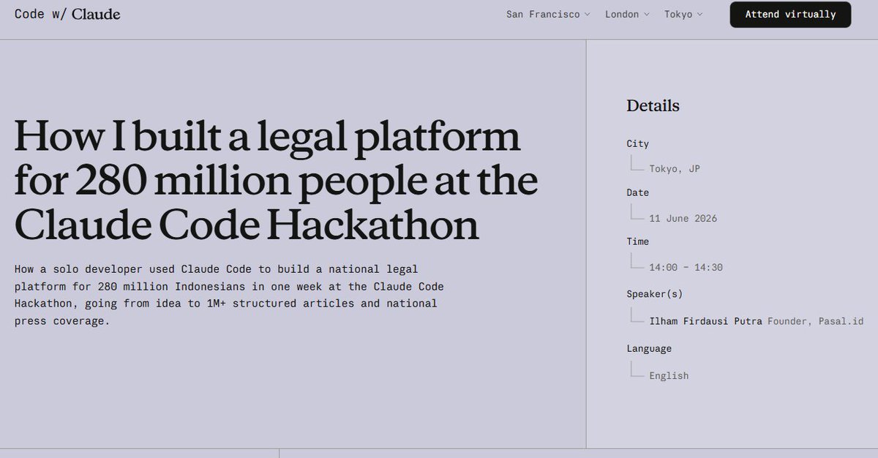Select the Language label
This screenshot has height=458, width=878.
pos(649,348)
